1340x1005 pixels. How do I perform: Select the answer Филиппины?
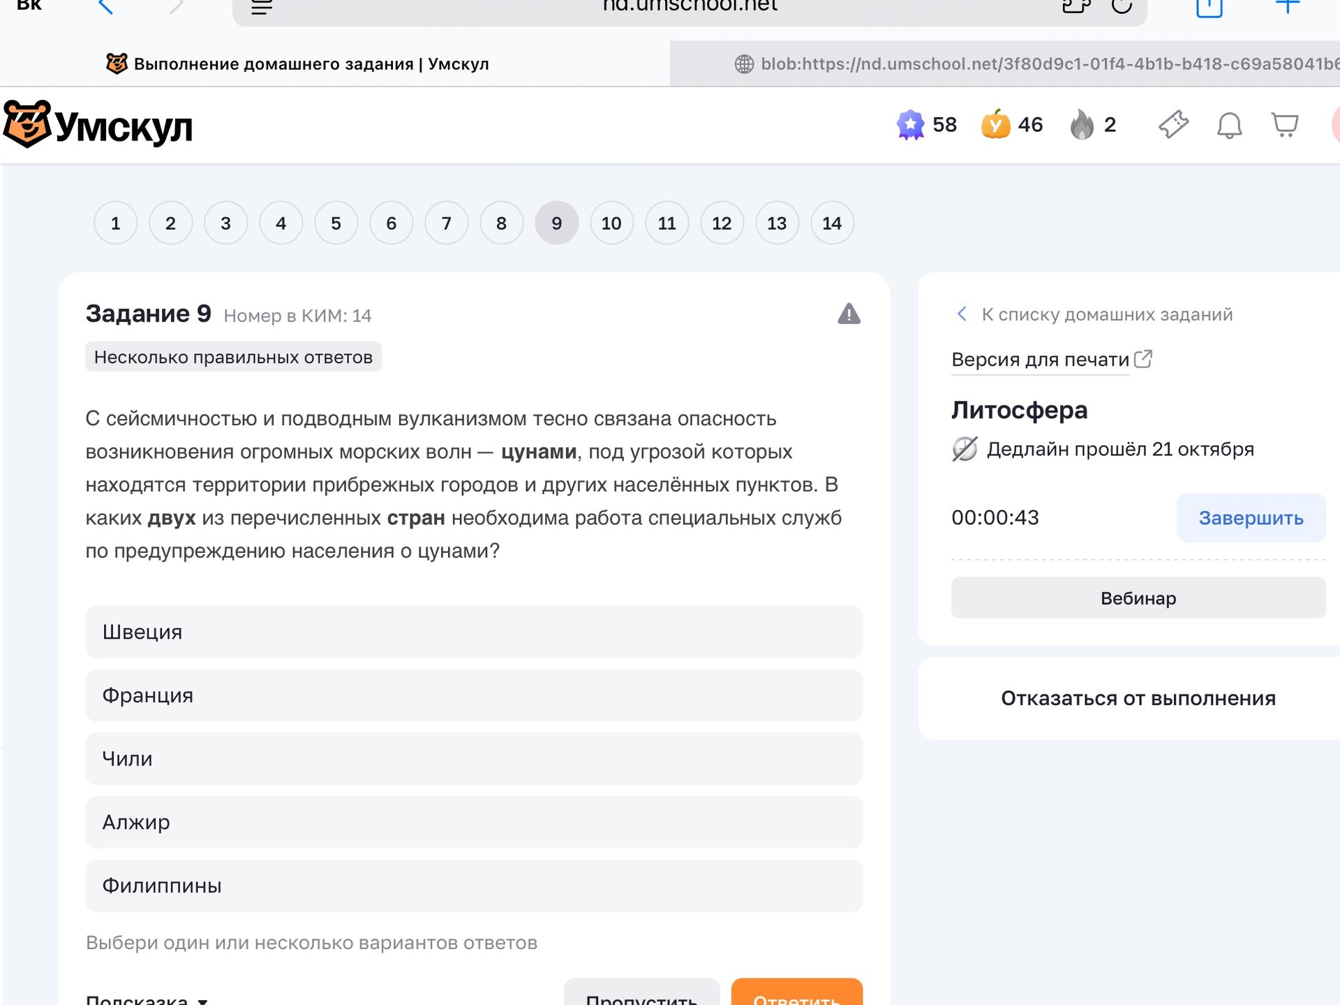[474, 886]
